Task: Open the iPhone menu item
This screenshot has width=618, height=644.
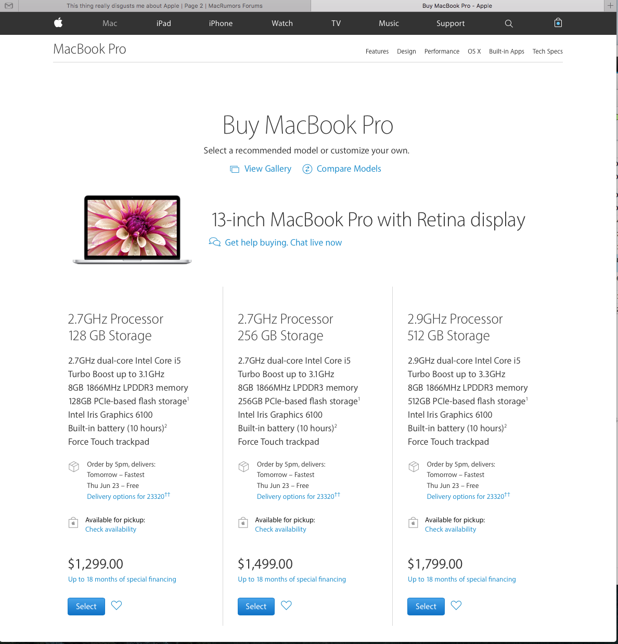Action: coord(221,23)
